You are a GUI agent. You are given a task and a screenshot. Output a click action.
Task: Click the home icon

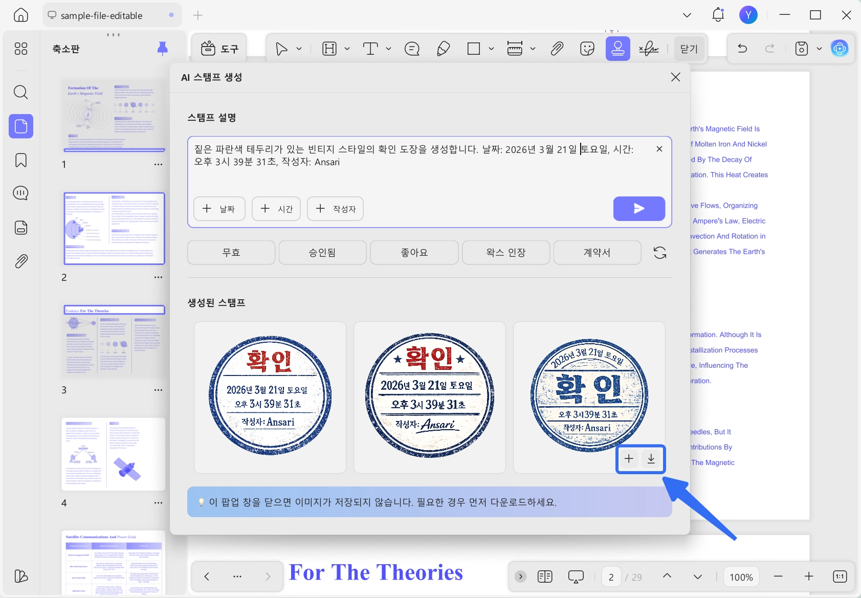pos(21,15)
